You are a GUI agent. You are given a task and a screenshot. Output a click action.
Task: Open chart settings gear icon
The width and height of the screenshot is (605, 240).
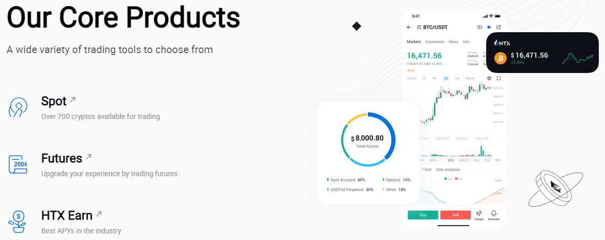pyautogui.click(x=489, y=78)
